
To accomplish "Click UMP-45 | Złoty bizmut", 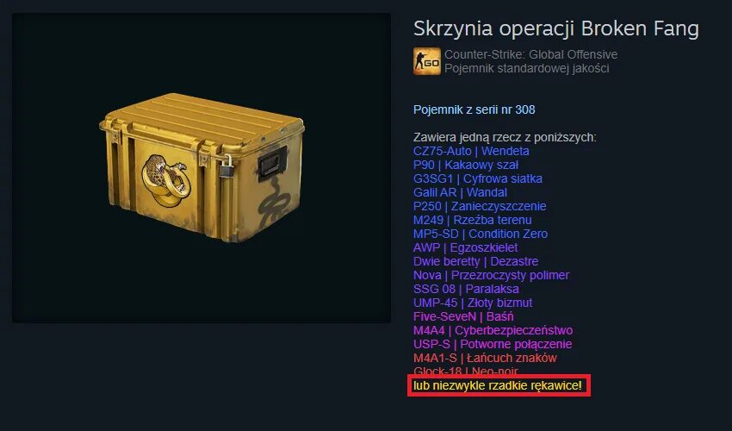I will click(473, 303).
